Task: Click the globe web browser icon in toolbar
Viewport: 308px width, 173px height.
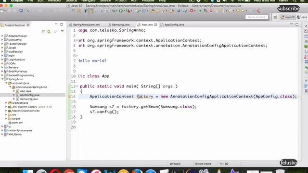Action: click(179, 11)
